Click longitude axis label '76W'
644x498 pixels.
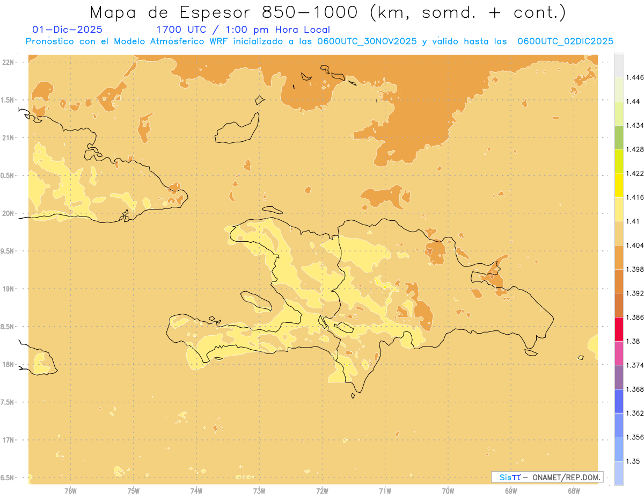[x=70, y=490]
